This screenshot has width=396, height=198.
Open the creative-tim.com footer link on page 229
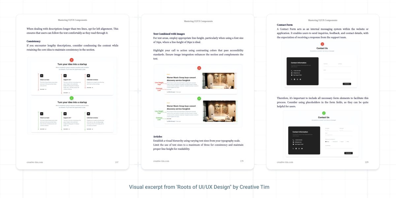(285, 162)
